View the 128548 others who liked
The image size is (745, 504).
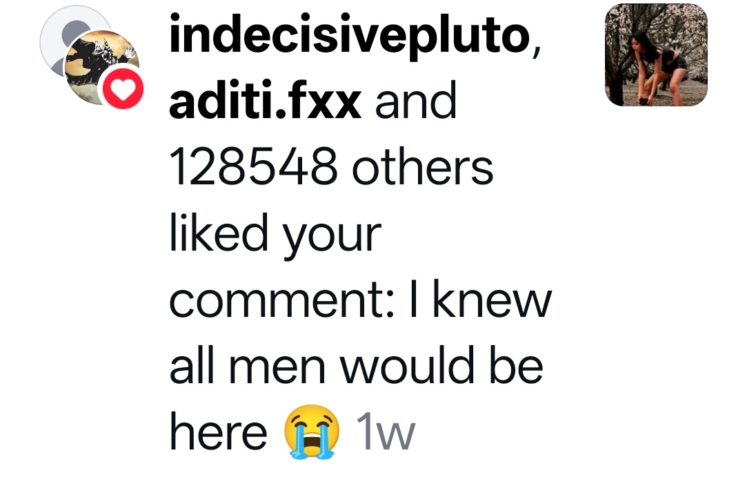pyautogui.click(x=331, y=167)
